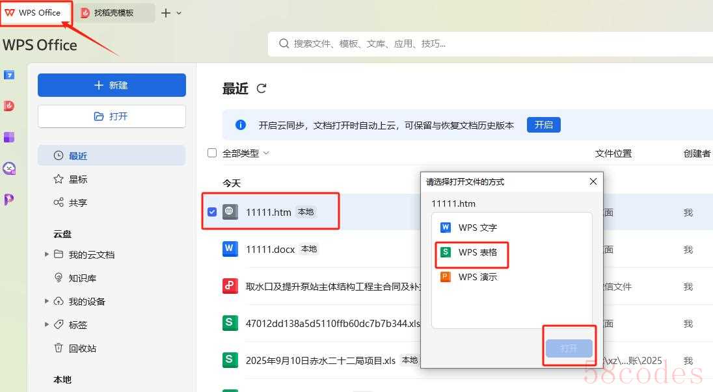Screen dimensions: 713x392
Task: Click the 11111.htm globe file icon
Action: pos(230,212)
